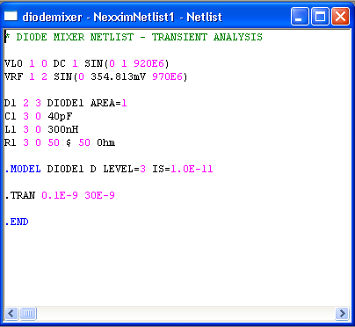
Task: Place cursor in the DIODE MIXER NETLIST comment
Action: [134, 37]
